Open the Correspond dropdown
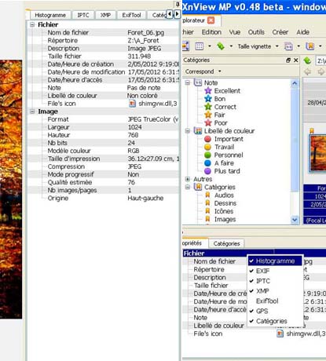 [203, 71]
